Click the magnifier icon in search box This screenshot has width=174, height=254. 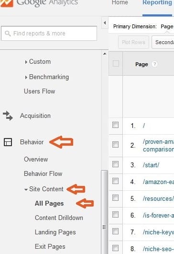tap(8, 34)
